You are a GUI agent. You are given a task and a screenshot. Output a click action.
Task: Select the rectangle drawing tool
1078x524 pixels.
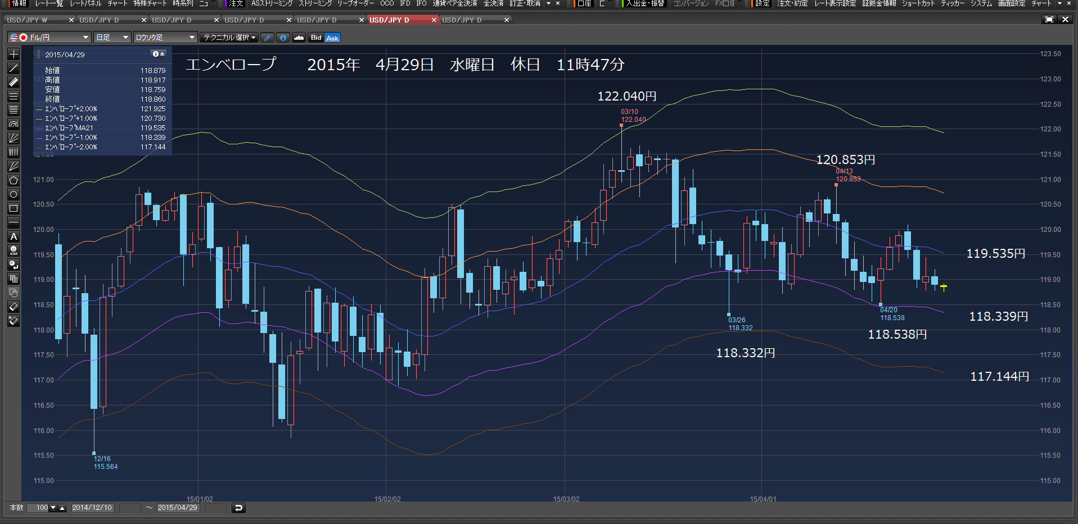(x=13, y=208)
